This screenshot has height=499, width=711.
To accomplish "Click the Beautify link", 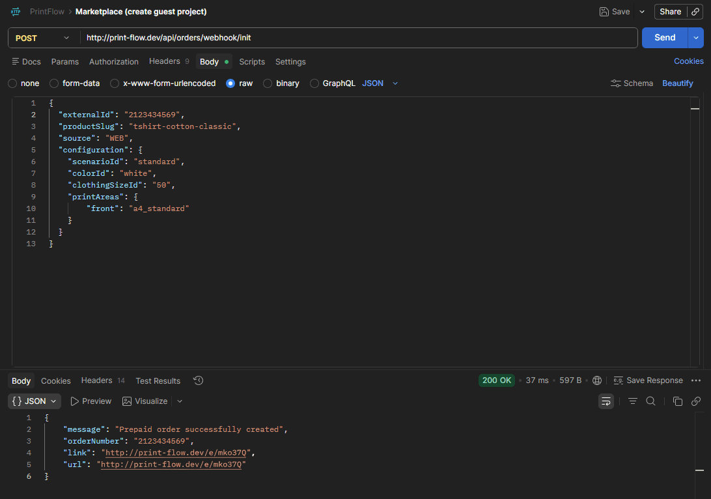I will tap(677, 83).
